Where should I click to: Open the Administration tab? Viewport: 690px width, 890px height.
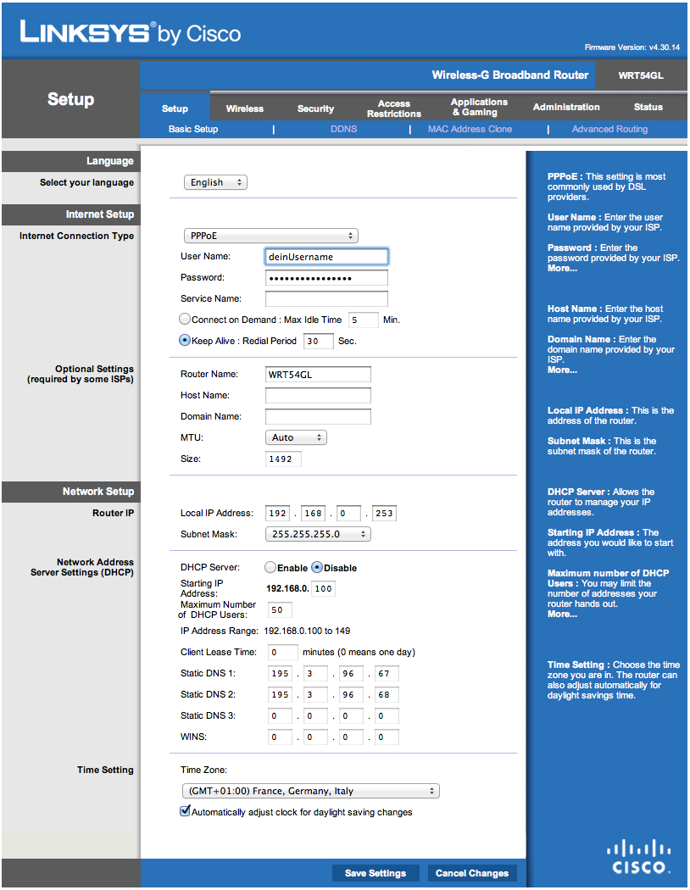click(565, 108)
